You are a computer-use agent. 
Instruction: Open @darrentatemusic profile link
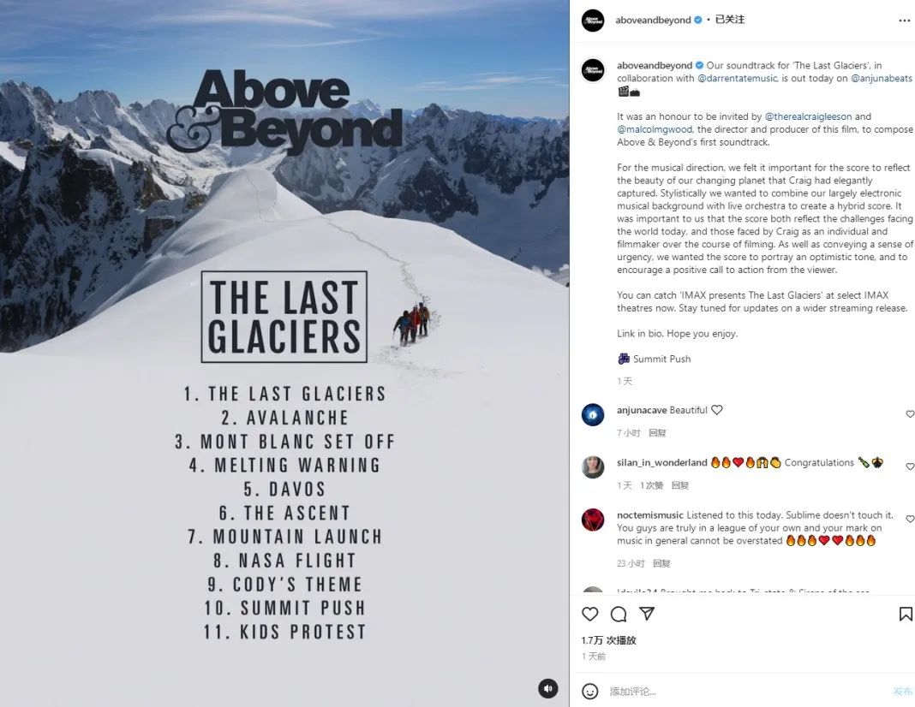tap(737, 78)
